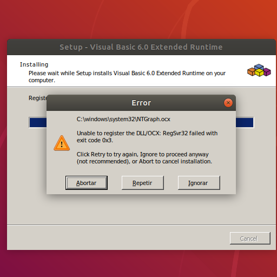Click the Retry/Ignore/Abort instruction text

pyautogui.click(x=144, y=158)
